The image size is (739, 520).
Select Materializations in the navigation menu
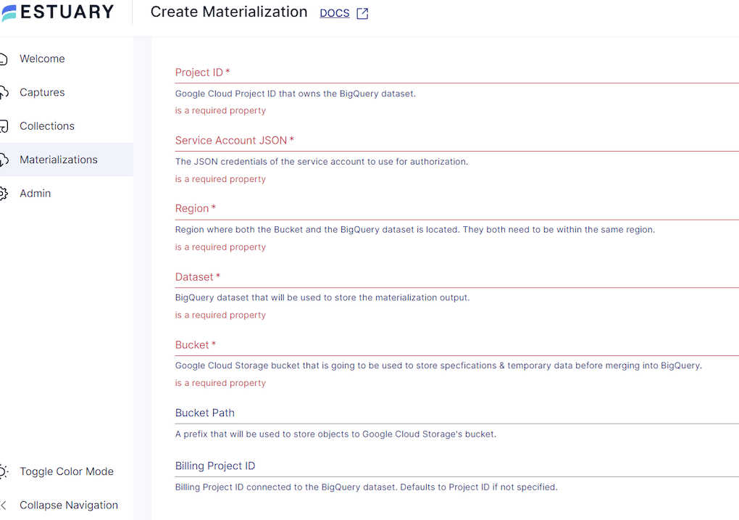59,159
